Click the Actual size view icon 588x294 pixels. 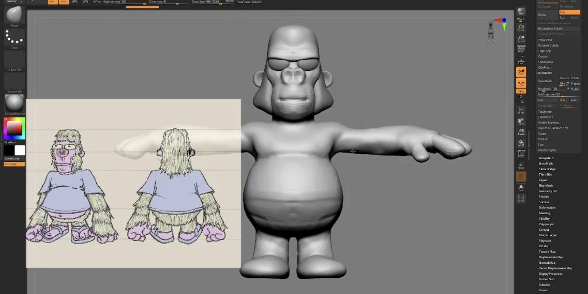pos(521,28)
